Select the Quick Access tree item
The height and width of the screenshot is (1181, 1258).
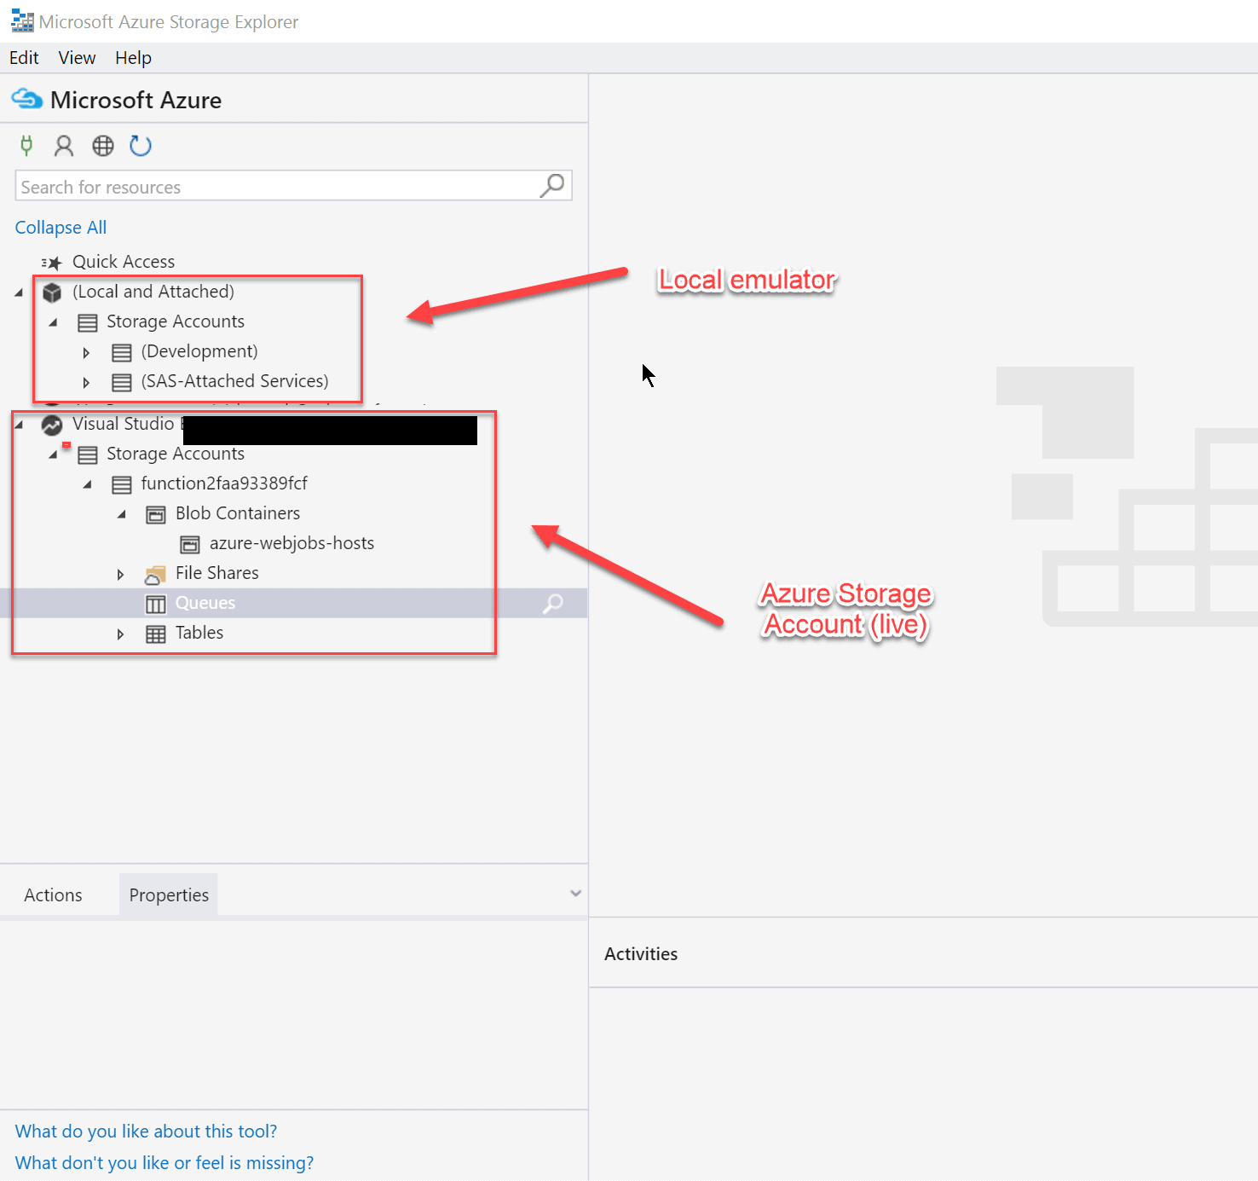coord(124,262)
